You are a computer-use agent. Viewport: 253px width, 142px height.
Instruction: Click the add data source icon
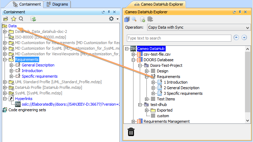point(143,19)
